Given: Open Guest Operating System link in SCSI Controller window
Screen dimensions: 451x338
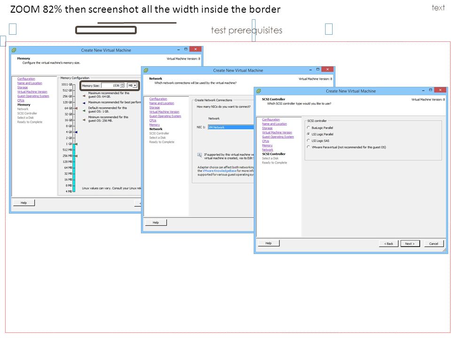Looking at the screenshot, I should point(278,137).
